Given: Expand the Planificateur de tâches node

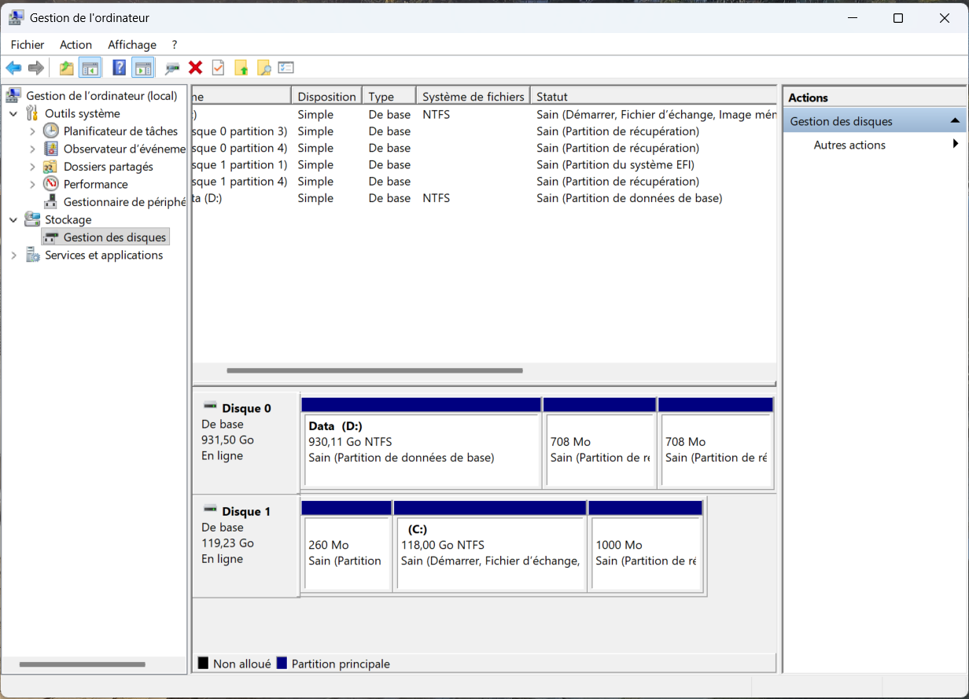Looking at the screenshot, I should 32,131.
